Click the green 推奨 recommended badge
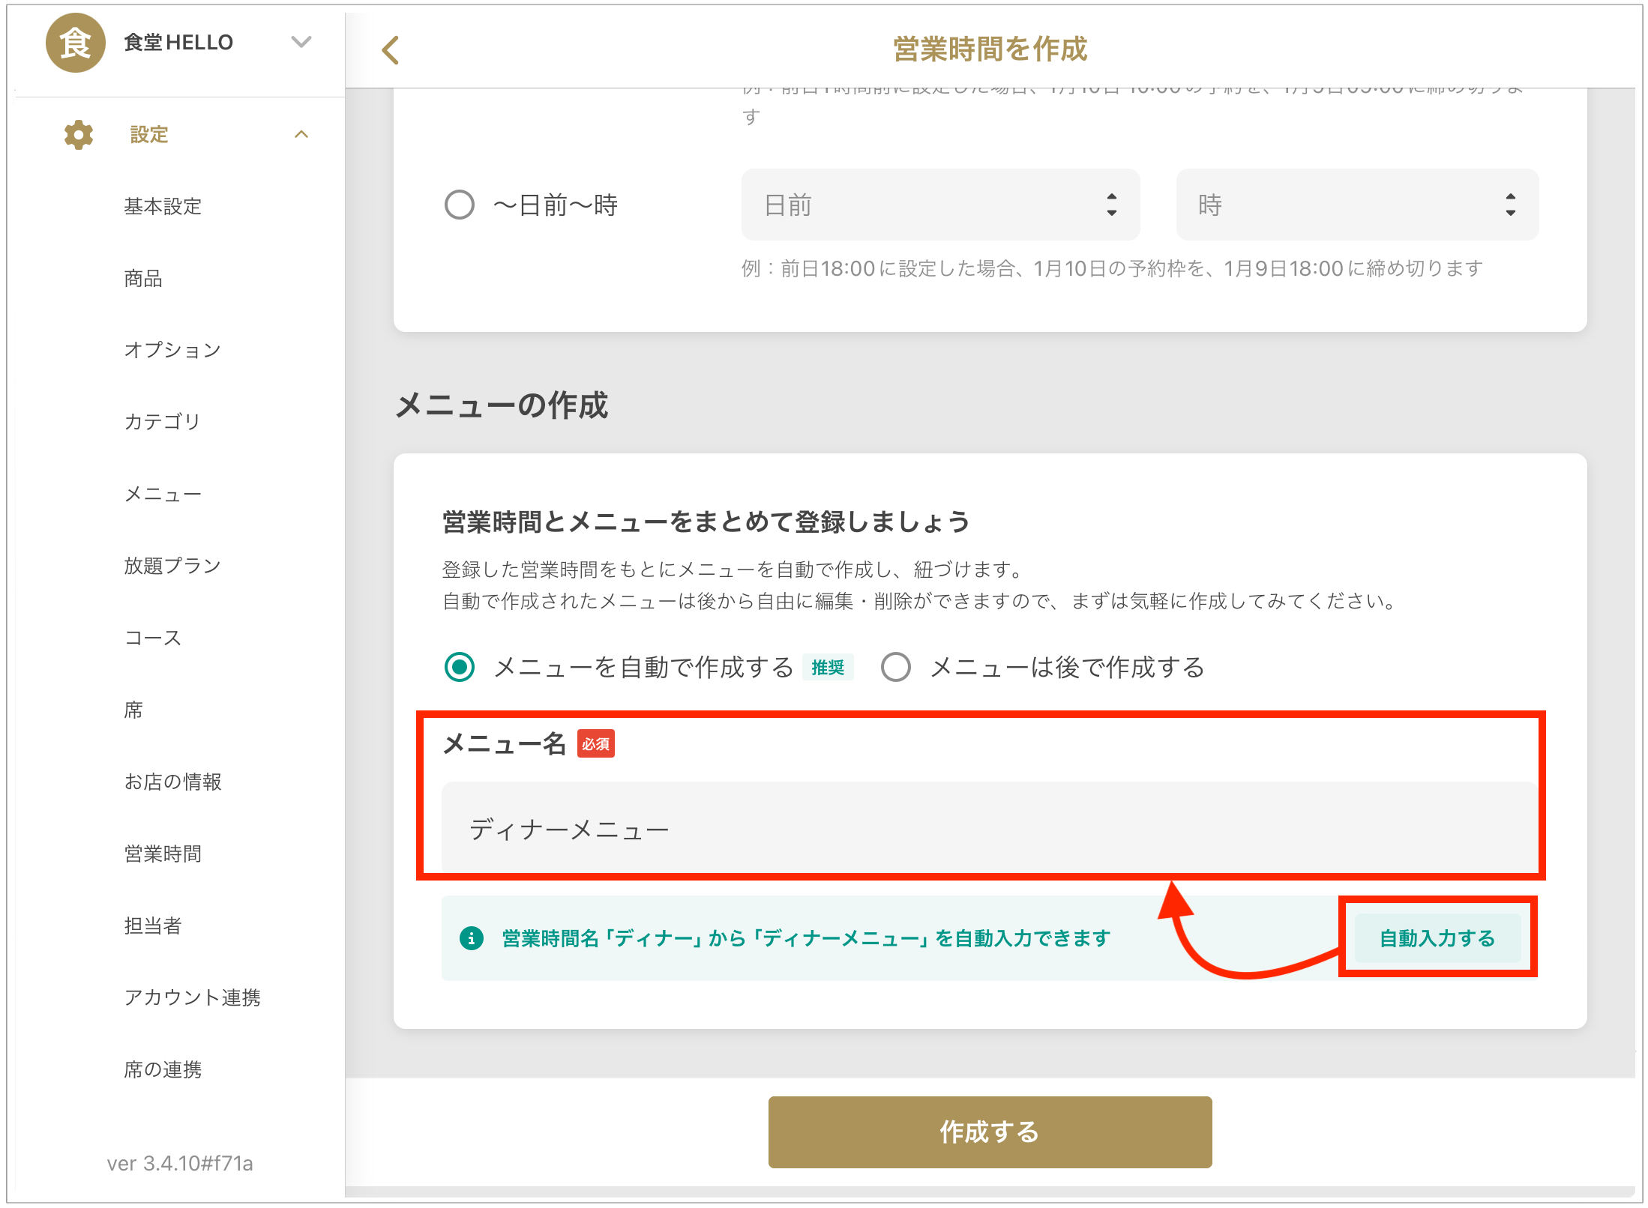1648x1208 pixels. click(828, 667)
